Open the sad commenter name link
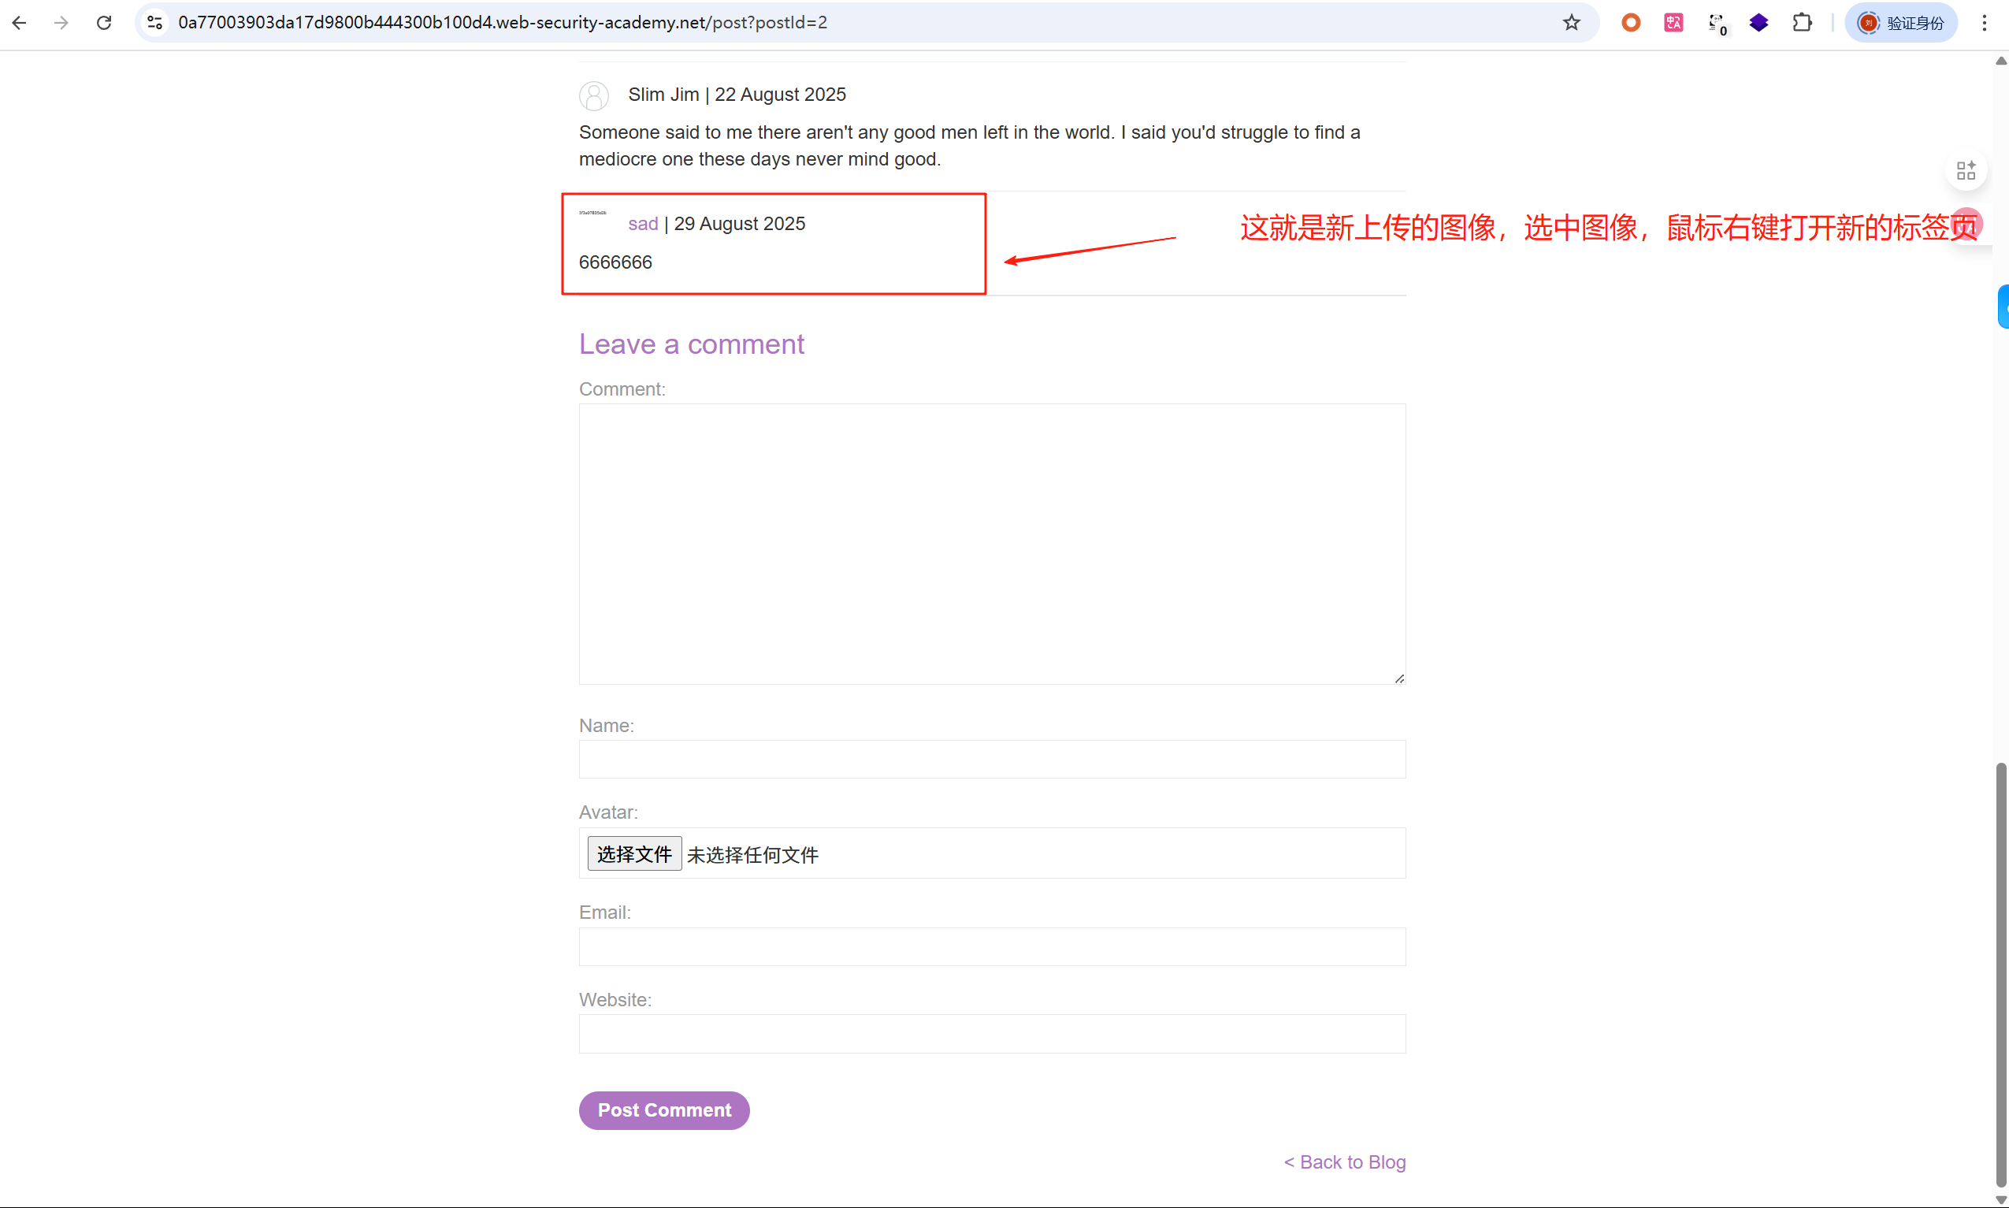2009x1208 pixels. pyautogui.click(x=643, y=224)
